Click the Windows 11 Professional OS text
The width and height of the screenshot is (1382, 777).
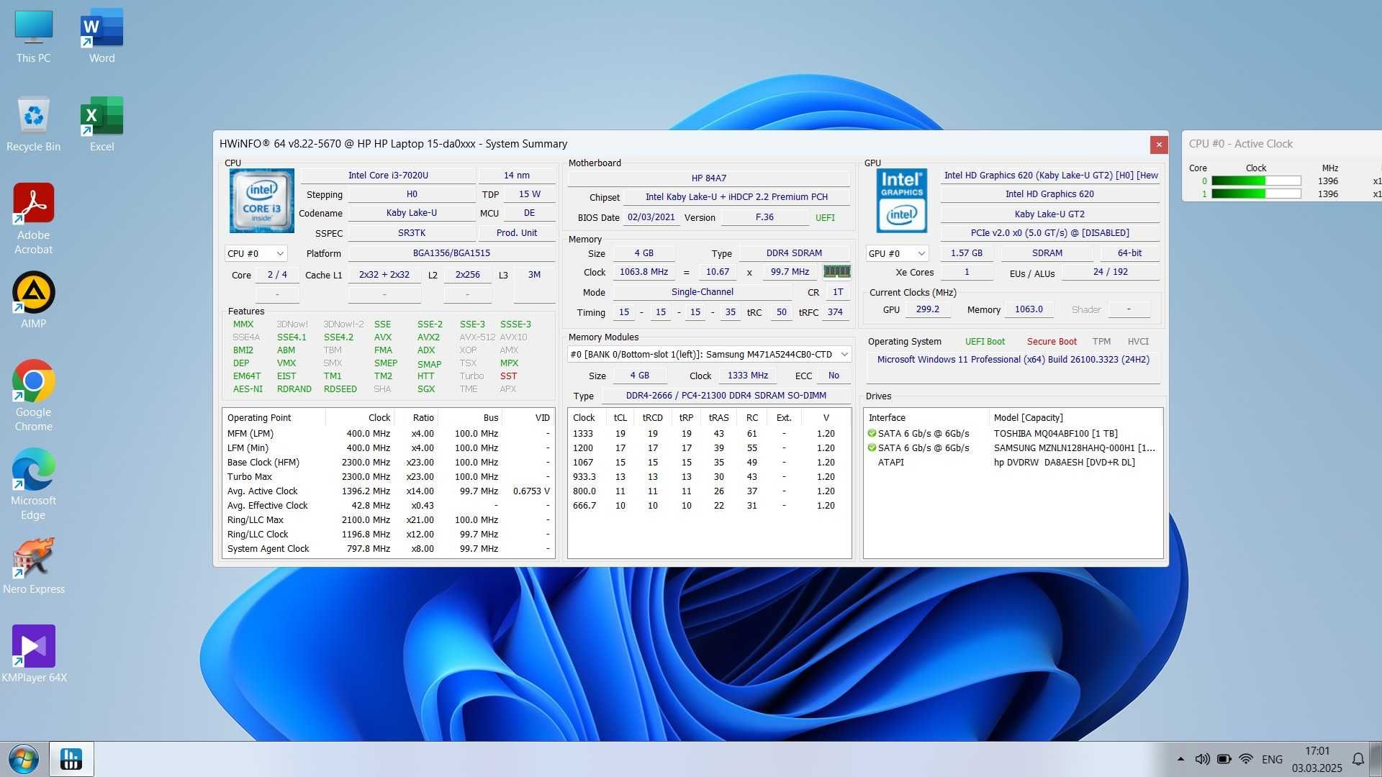(x=1013, y=359)
